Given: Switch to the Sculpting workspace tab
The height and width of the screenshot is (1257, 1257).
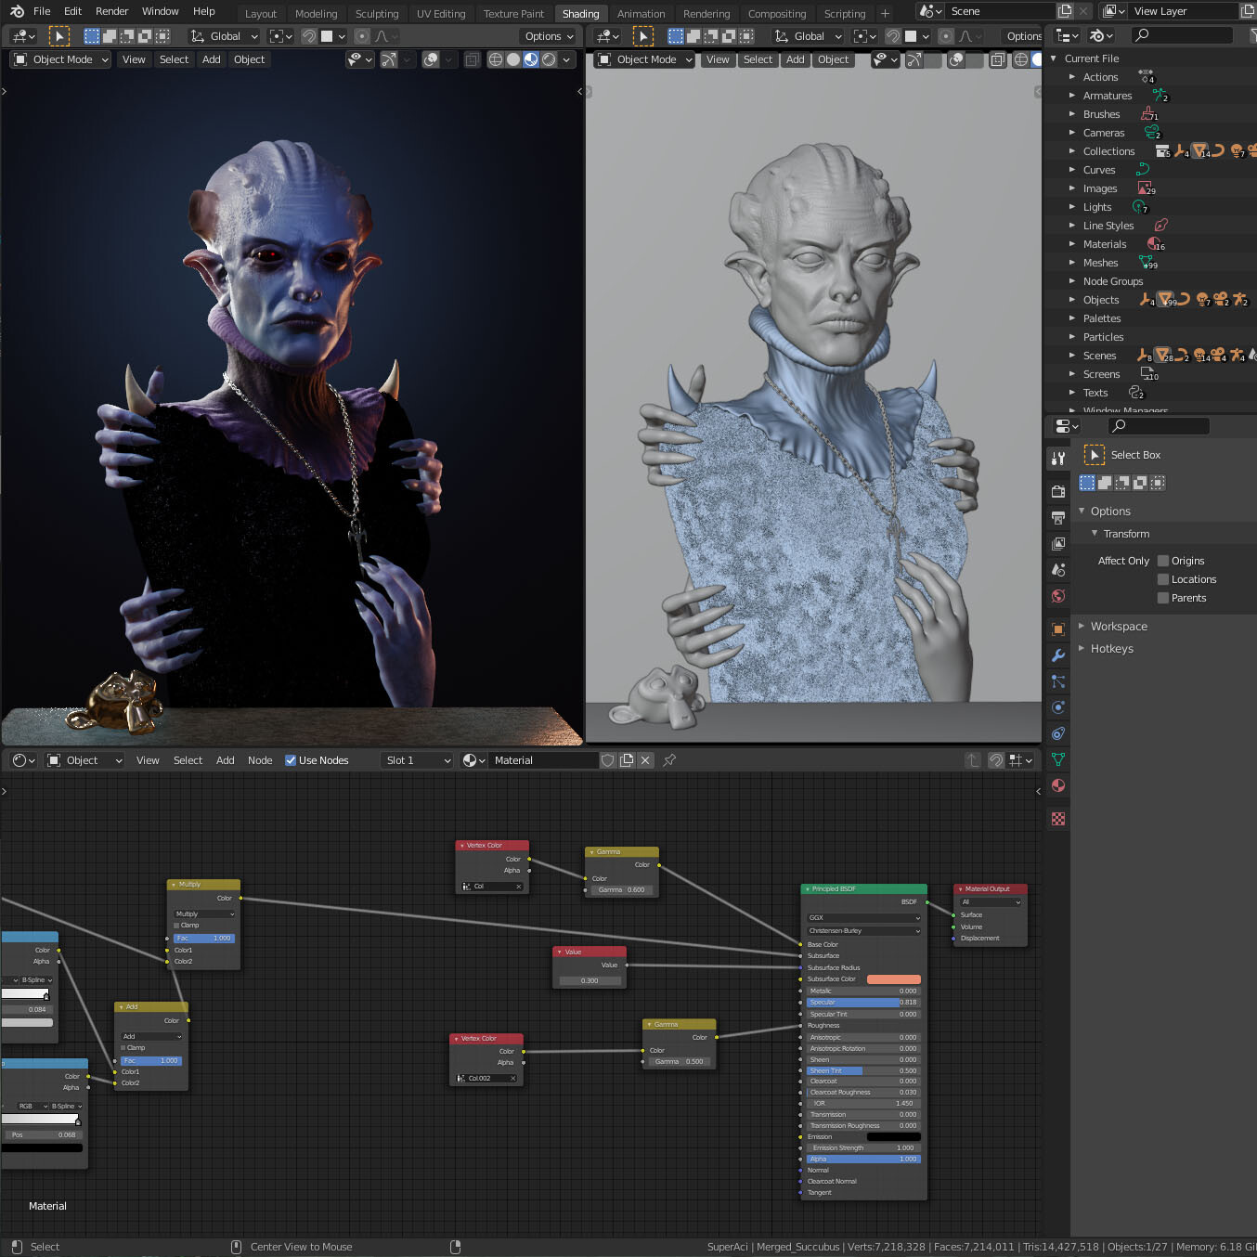Looking at the screenshot, I should 377,13.
